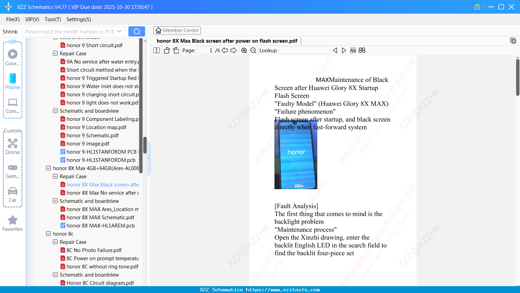Open the Settings(S) menu

(79, 19)
